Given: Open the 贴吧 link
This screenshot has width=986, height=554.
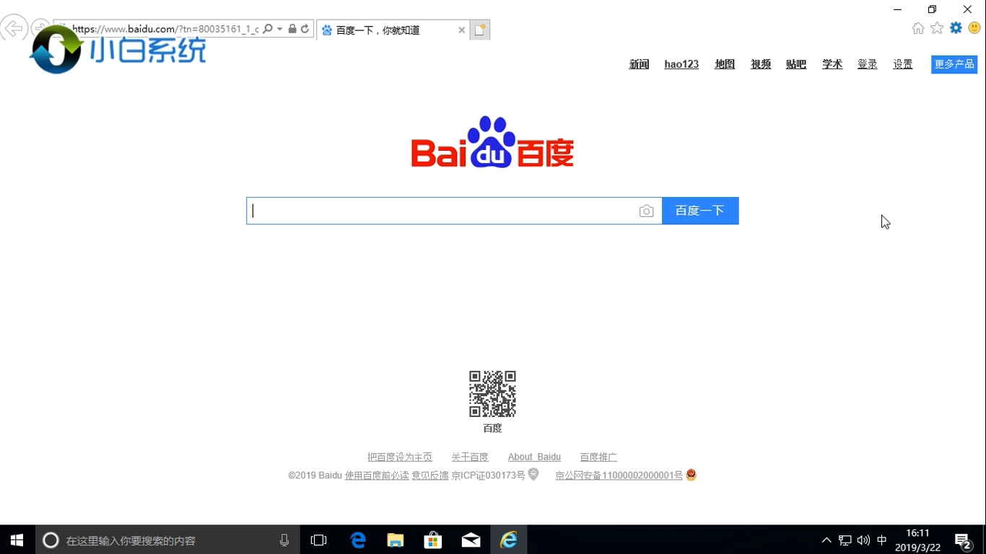Looking at the screenshot, I should point(796,64).
